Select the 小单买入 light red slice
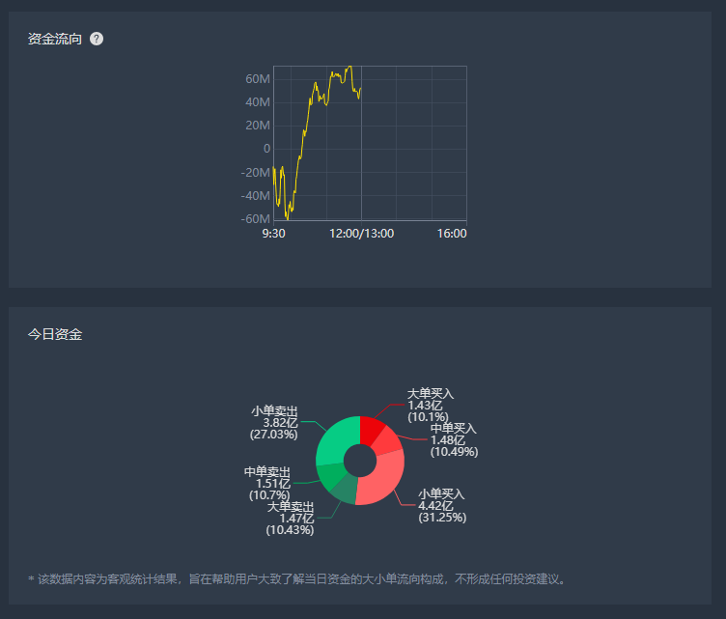The image size is (726, 619). click(382, 479)
